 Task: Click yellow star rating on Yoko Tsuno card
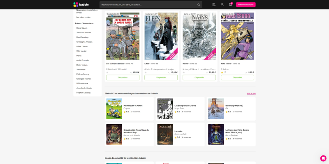click(x=222, y=73)
